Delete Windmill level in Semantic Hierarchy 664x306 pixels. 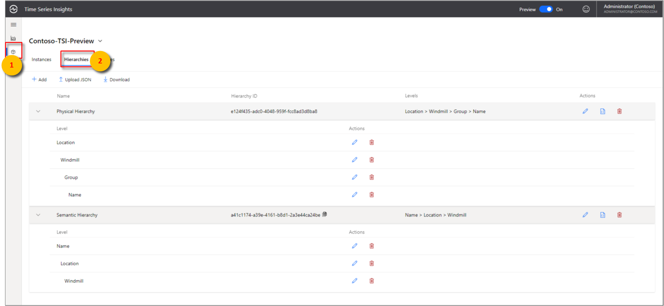click(372, 281)
